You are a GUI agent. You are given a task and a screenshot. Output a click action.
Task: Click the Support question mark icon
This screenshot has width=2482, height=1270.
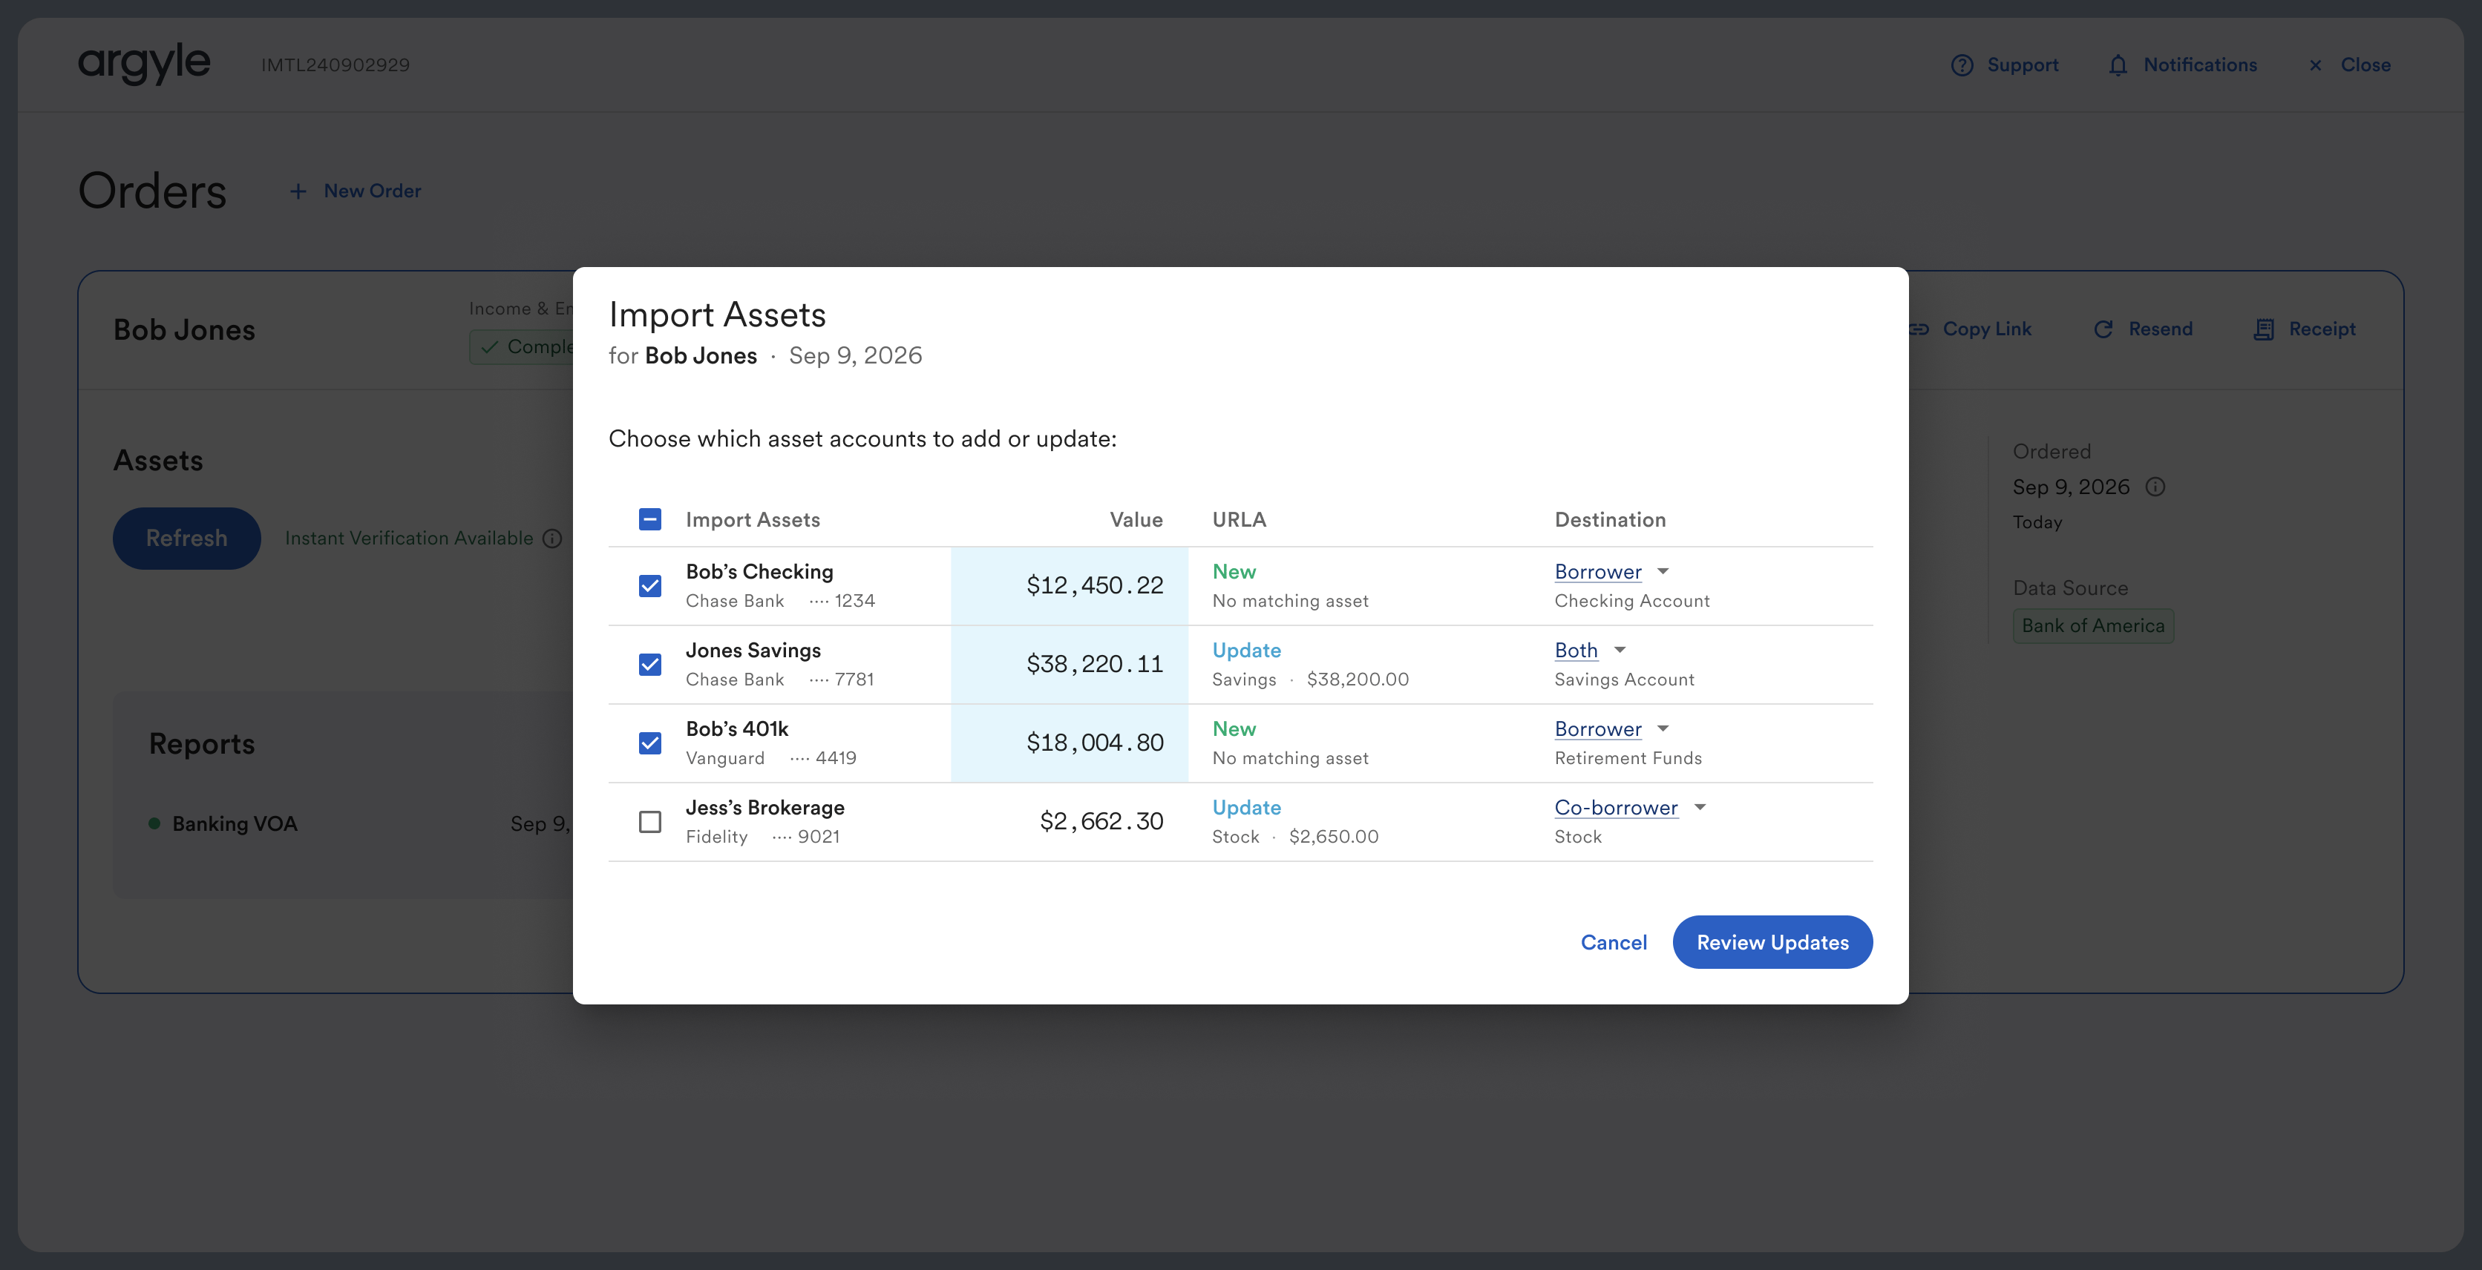[x=1962, y=65]
